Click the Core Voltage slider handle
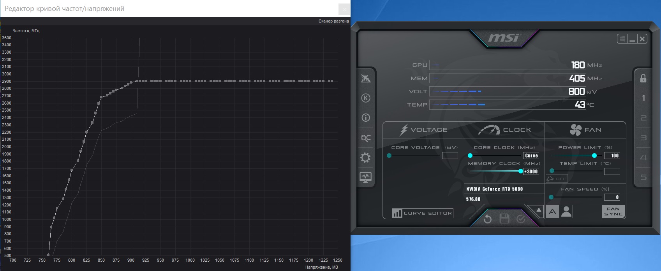Image resolution: width=661 pixels, height=271 pixels. (389, 156)
